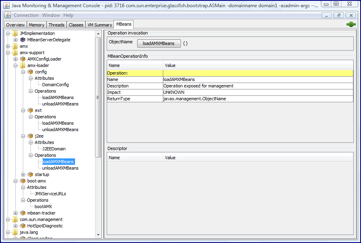Switch to the Memory tab
Screen dimensions: 361x243
pos(37,25)
